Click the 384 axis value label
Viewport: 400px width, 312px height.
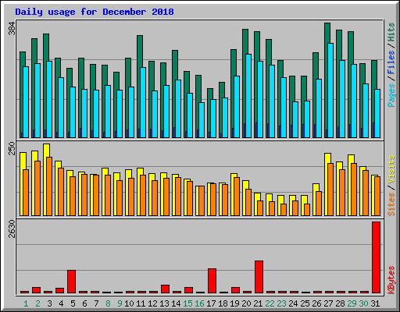[x=12, y=28]
